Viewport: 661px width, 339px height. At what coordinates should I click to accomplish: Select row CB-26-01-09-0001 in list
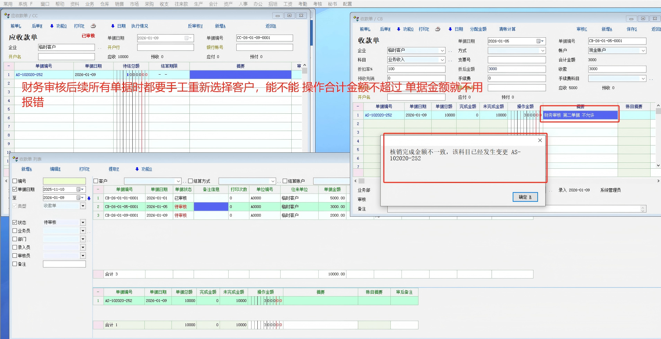click(x=122, y=215)
